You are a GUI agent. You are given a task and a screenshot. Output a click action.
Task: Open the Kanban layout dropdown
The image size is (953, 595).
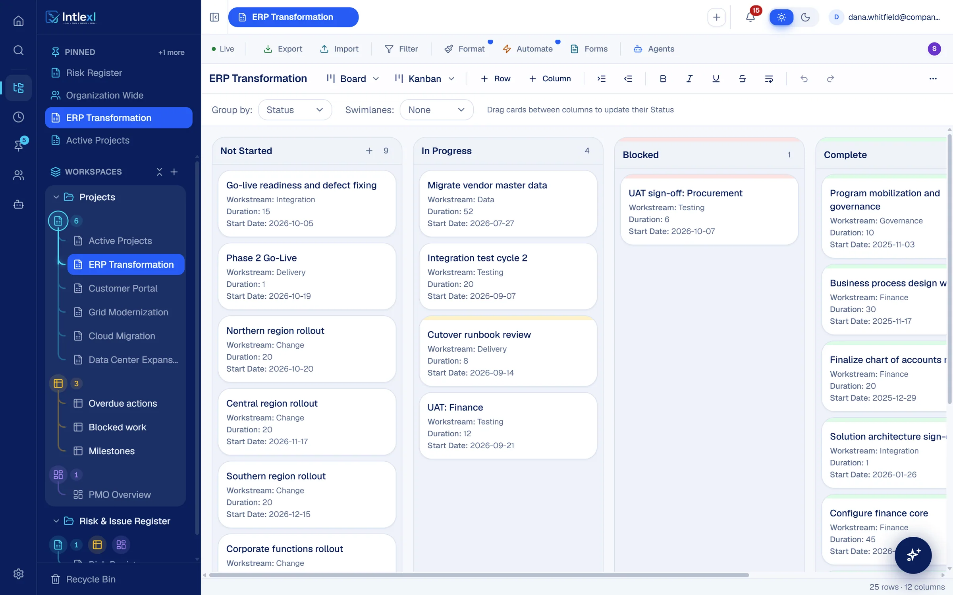click(x=424, y=79)
